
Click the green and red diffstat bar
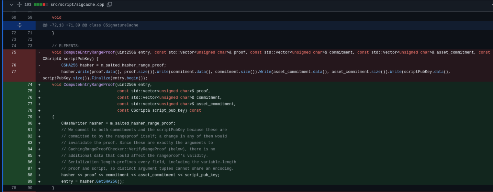pyautogui.click(x=41, y=5)
